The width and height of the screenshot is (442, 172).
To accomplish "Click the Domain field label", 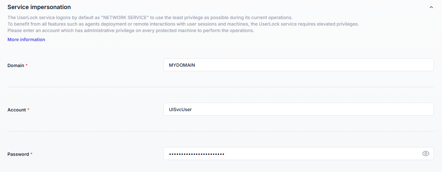I will [x=16, y=65].
